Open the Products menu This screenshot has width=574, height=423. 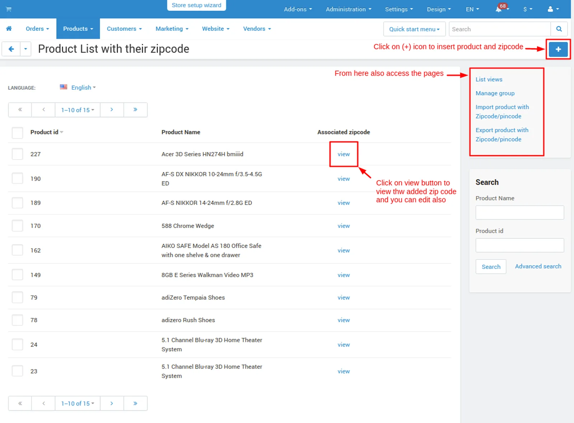78,29
